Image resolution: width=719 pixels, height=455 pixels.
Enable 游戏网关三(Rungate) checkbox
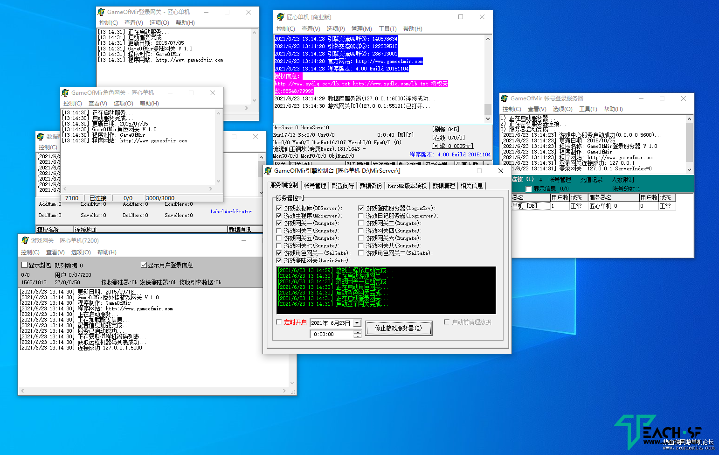[x=279, y=231]
